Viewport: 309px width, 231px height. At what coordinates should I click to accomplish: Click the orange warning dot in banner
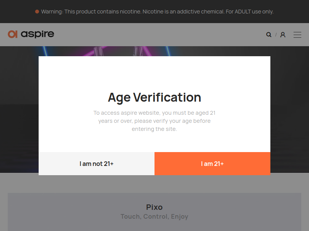tap(37, 12)
